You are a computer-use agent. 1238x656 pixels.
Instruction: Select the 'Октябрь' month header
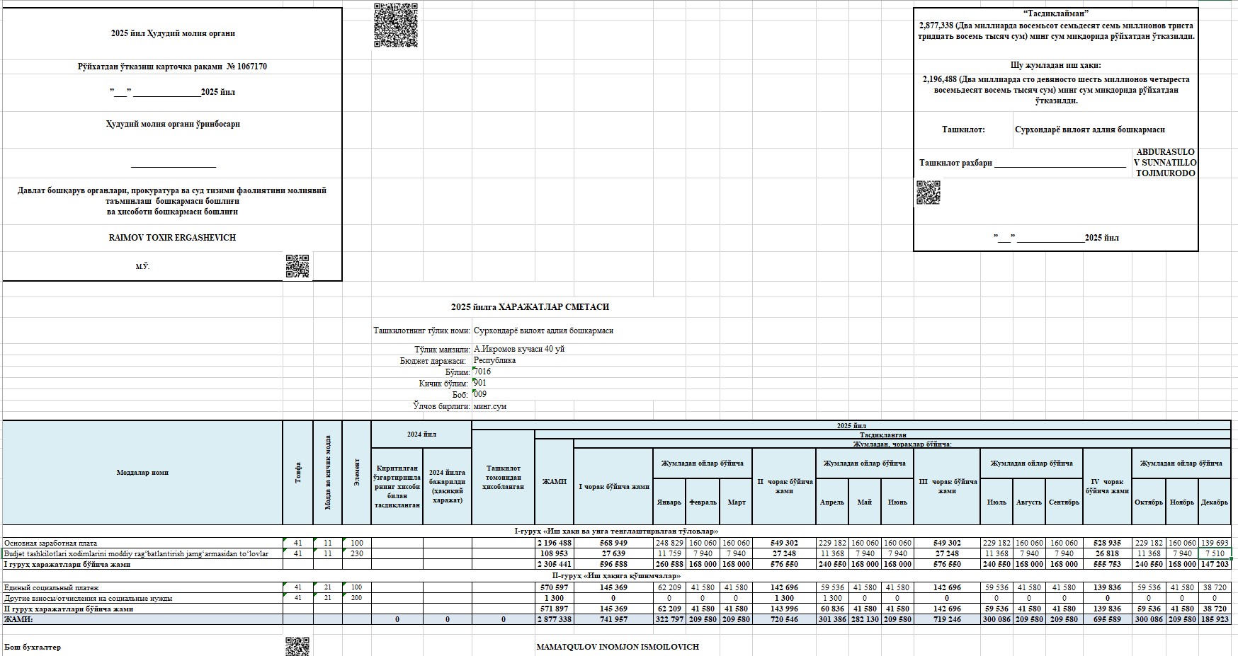click(x=1149, y=502)
